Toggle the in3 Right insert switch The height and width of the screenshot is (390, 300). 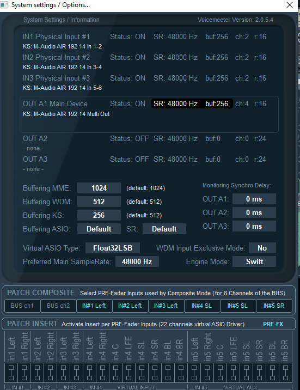[x=76, y=373]
